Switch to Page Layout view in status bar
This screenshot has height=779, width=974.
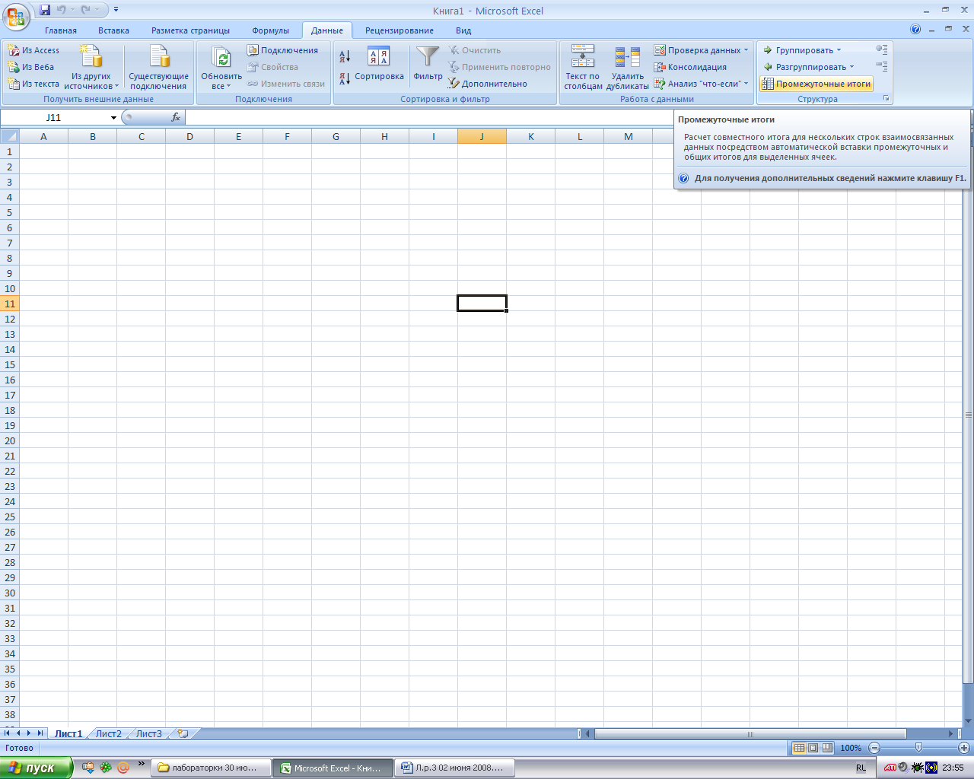(x=813, y=748)
